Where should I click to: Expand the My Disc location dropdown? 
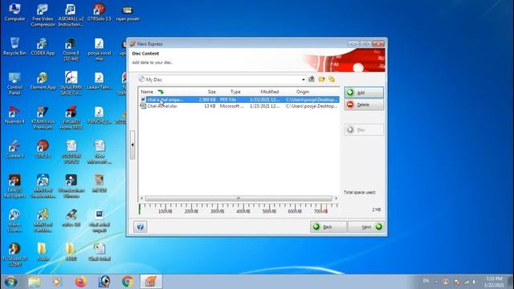(x=304, y=79)
